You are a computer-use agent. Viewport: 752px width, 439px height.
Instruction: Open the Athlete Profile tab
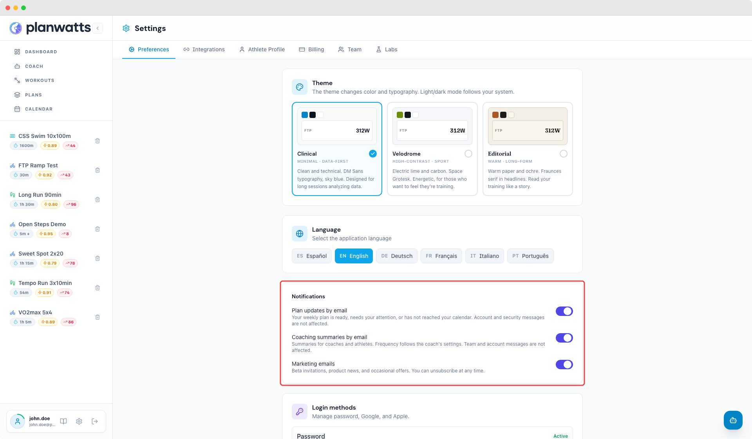(262, 49)
